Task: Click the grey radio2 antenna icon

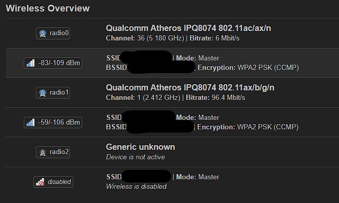Action: pyautogui.click(x=43, y=153)
